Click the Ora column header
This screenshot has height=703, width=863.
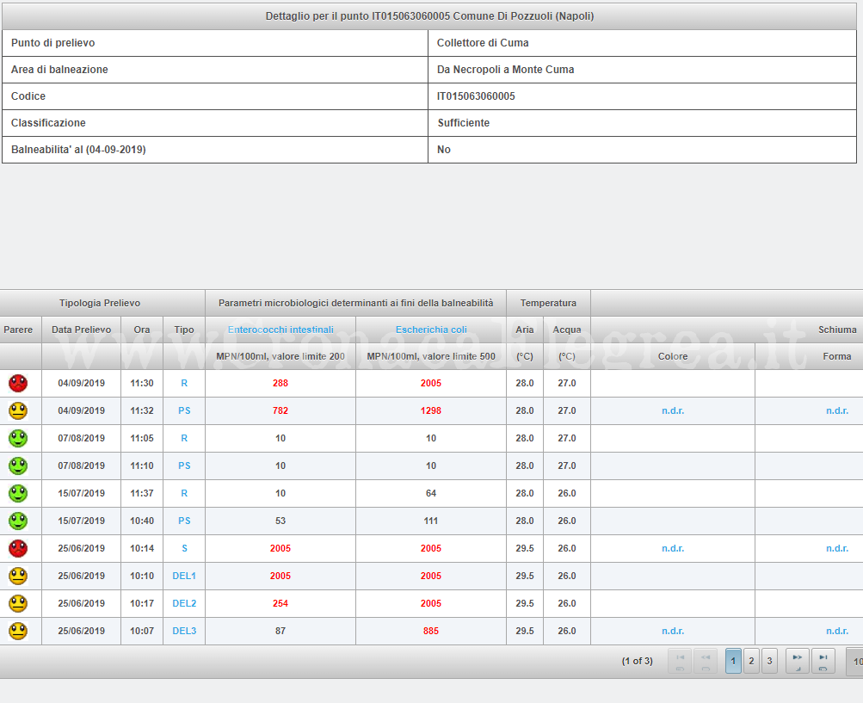pyautogui.click(x=142, y=330)
